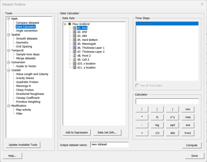
Task: Click the d4. Hard Bottom dataset icon
Action: click(x=75, y=40)
